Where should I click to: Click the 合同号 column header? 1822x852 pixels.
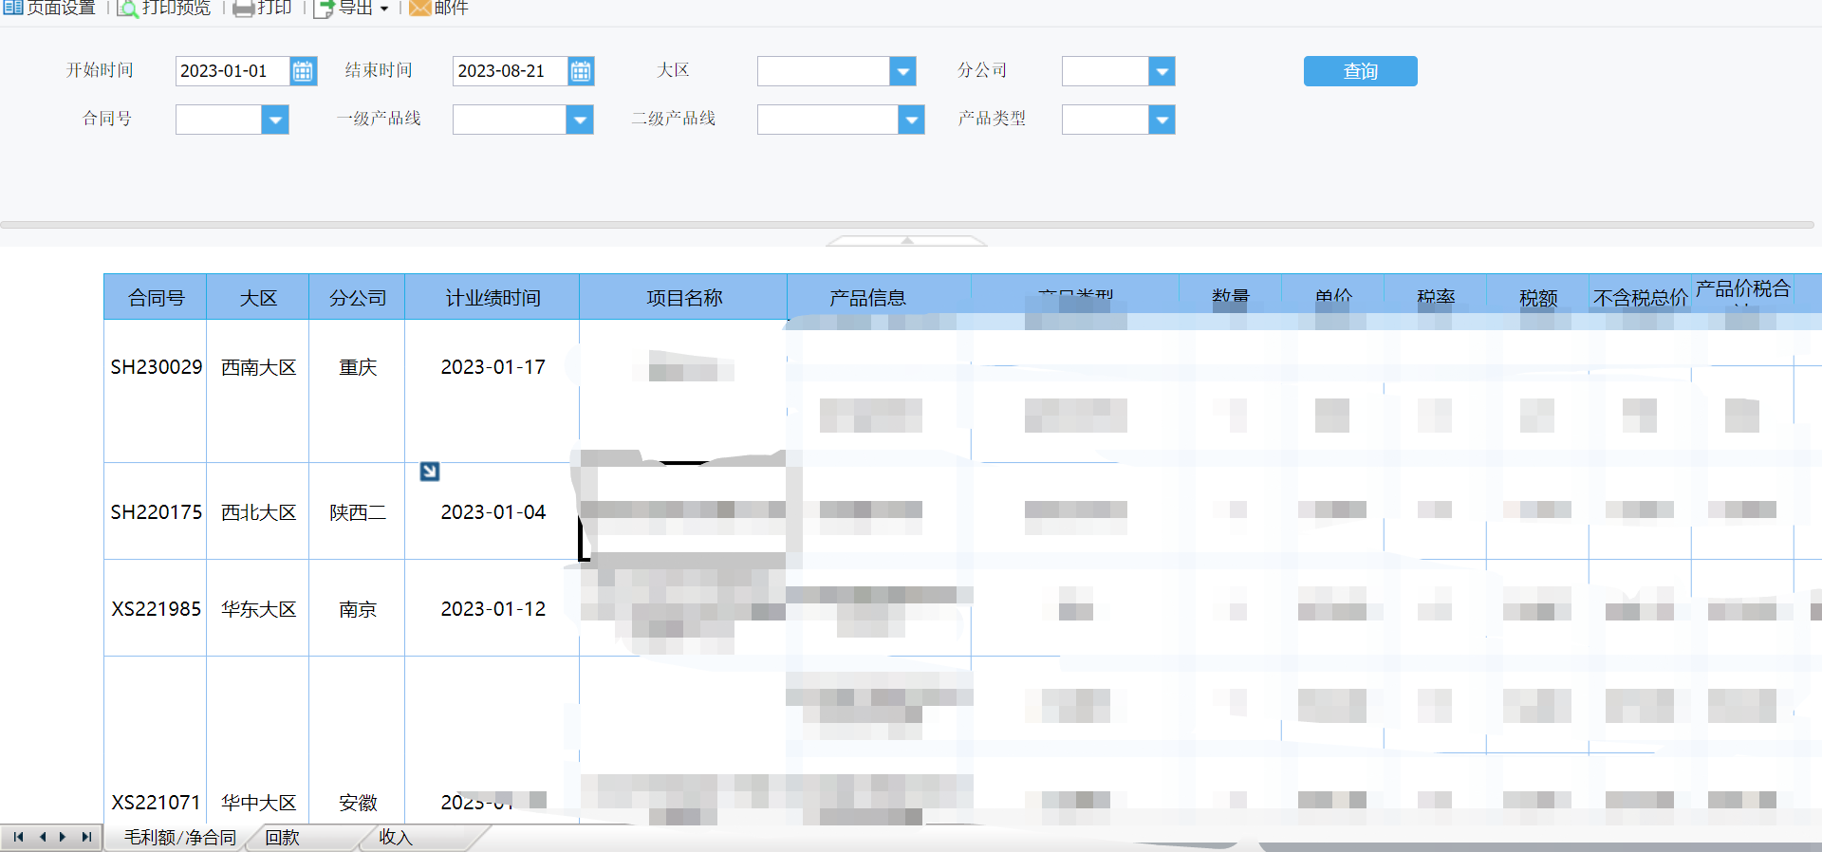coord(156,297)
